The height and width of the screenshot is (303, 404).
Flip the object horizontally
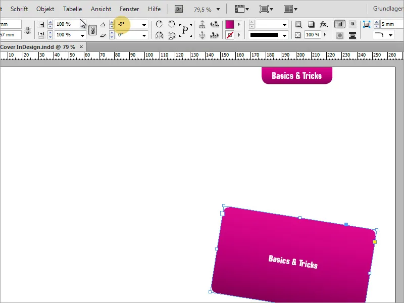tap(159, 35)
